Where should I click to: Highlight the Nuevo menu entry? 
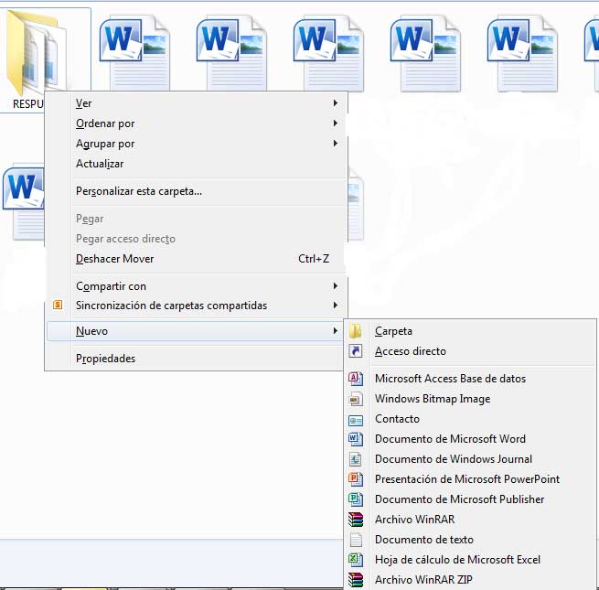(x=196, y=331)
